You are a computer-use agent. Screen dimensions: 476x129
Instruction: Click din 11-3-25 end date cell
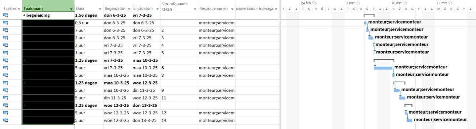pos(146,90)
